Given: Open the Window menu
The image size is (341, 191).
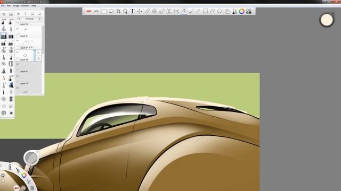Looking at the screenshot, I should [25, 6].
